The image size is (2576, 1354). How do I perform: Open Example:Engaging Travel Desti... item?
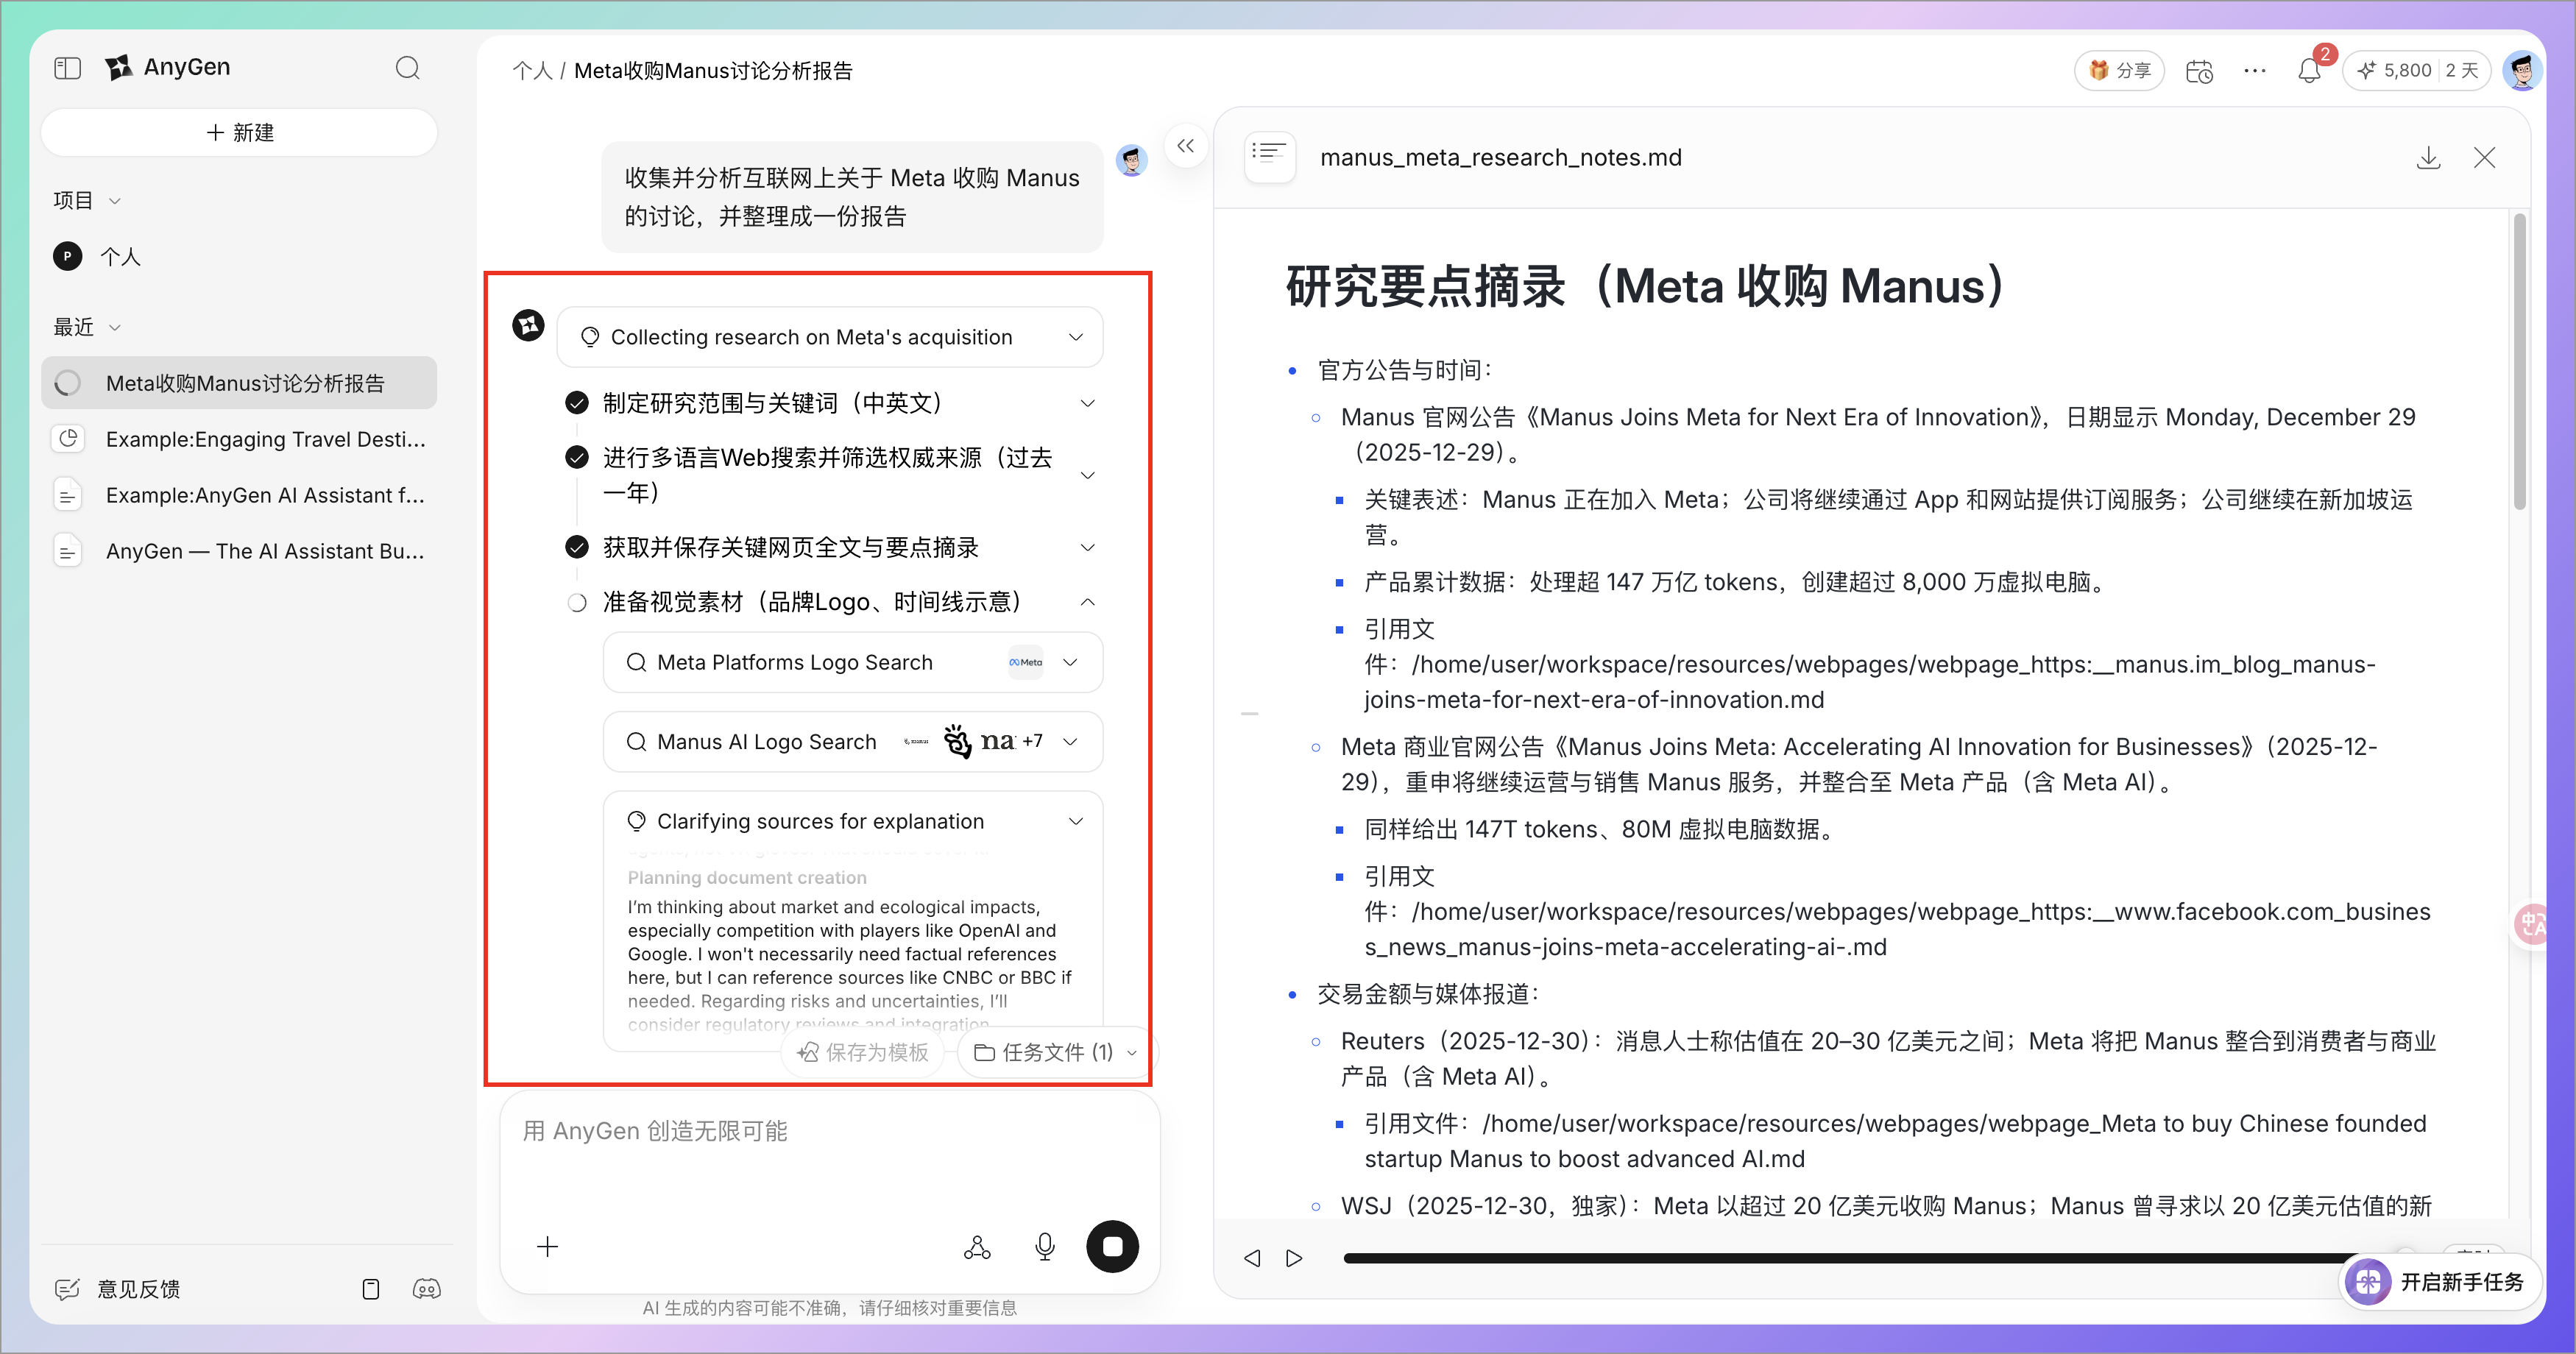tap(264, 439)
